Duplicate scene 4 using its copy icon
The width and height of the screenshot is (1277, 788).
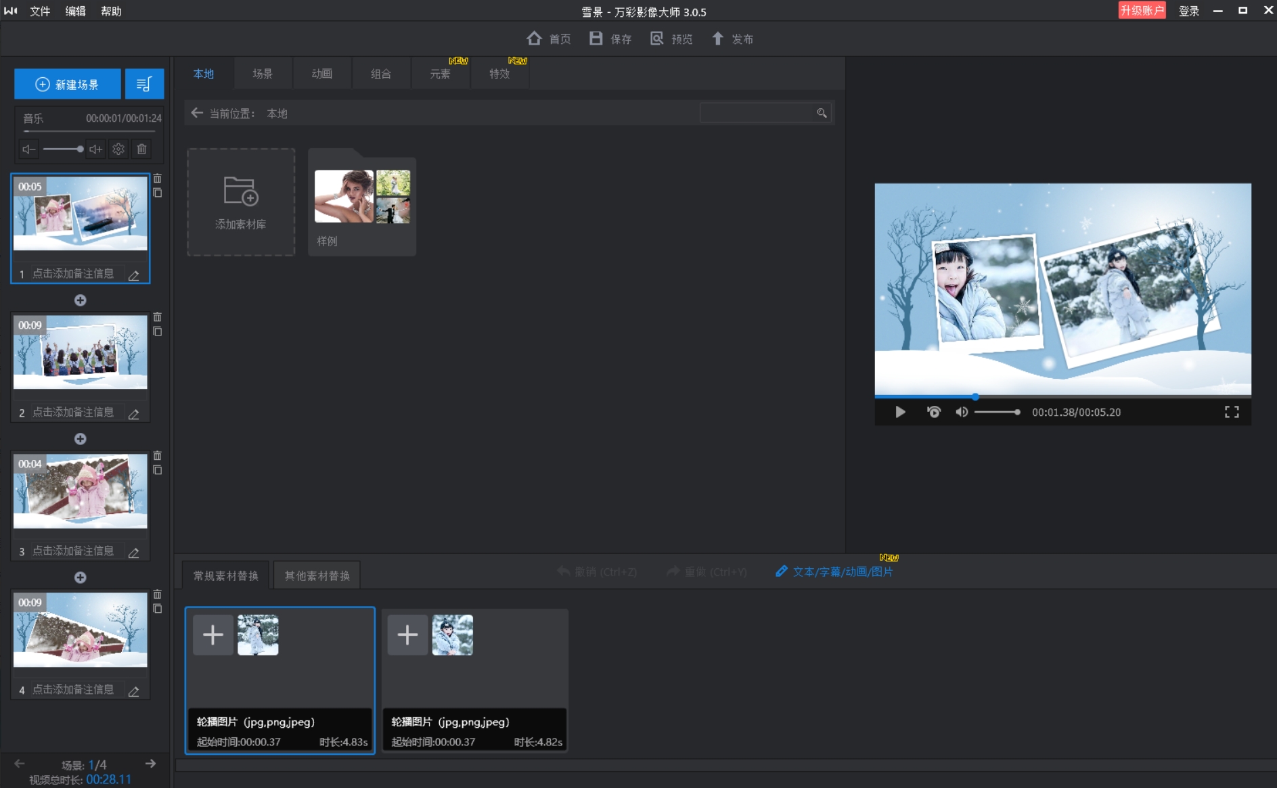point(157,609)
